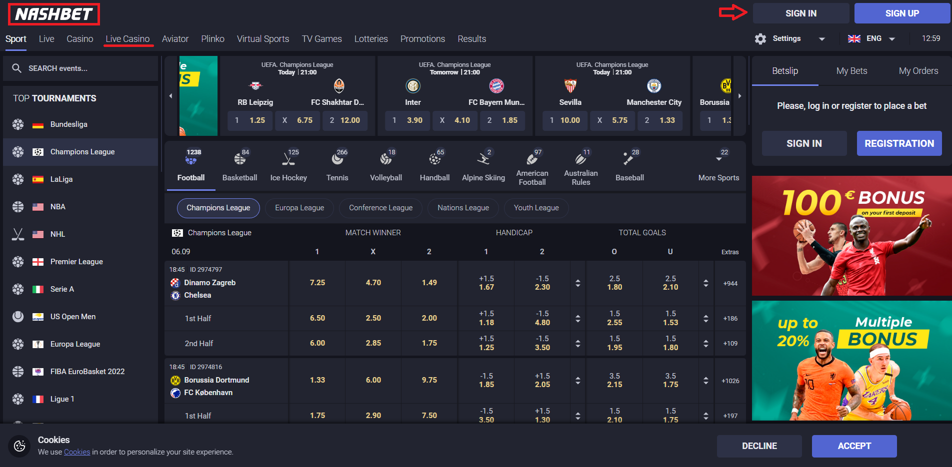Click the top header SIGN IN button
This screenshot has height=467, width=952.
point(801,13)
